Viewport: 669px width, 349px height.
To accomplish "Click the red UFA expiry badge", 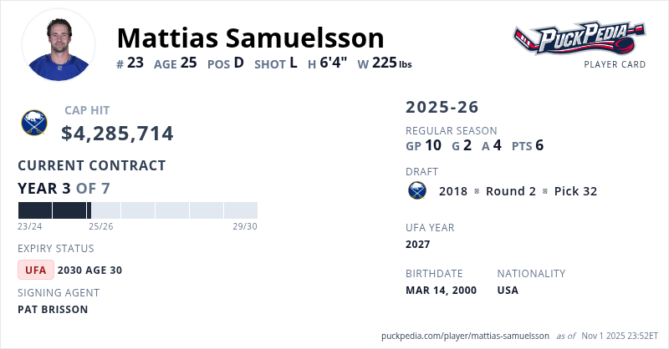I will 36,270.
